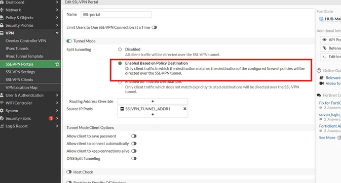Select Enabled Based on Policy Destination radio
341x183 pixels.
120,63
